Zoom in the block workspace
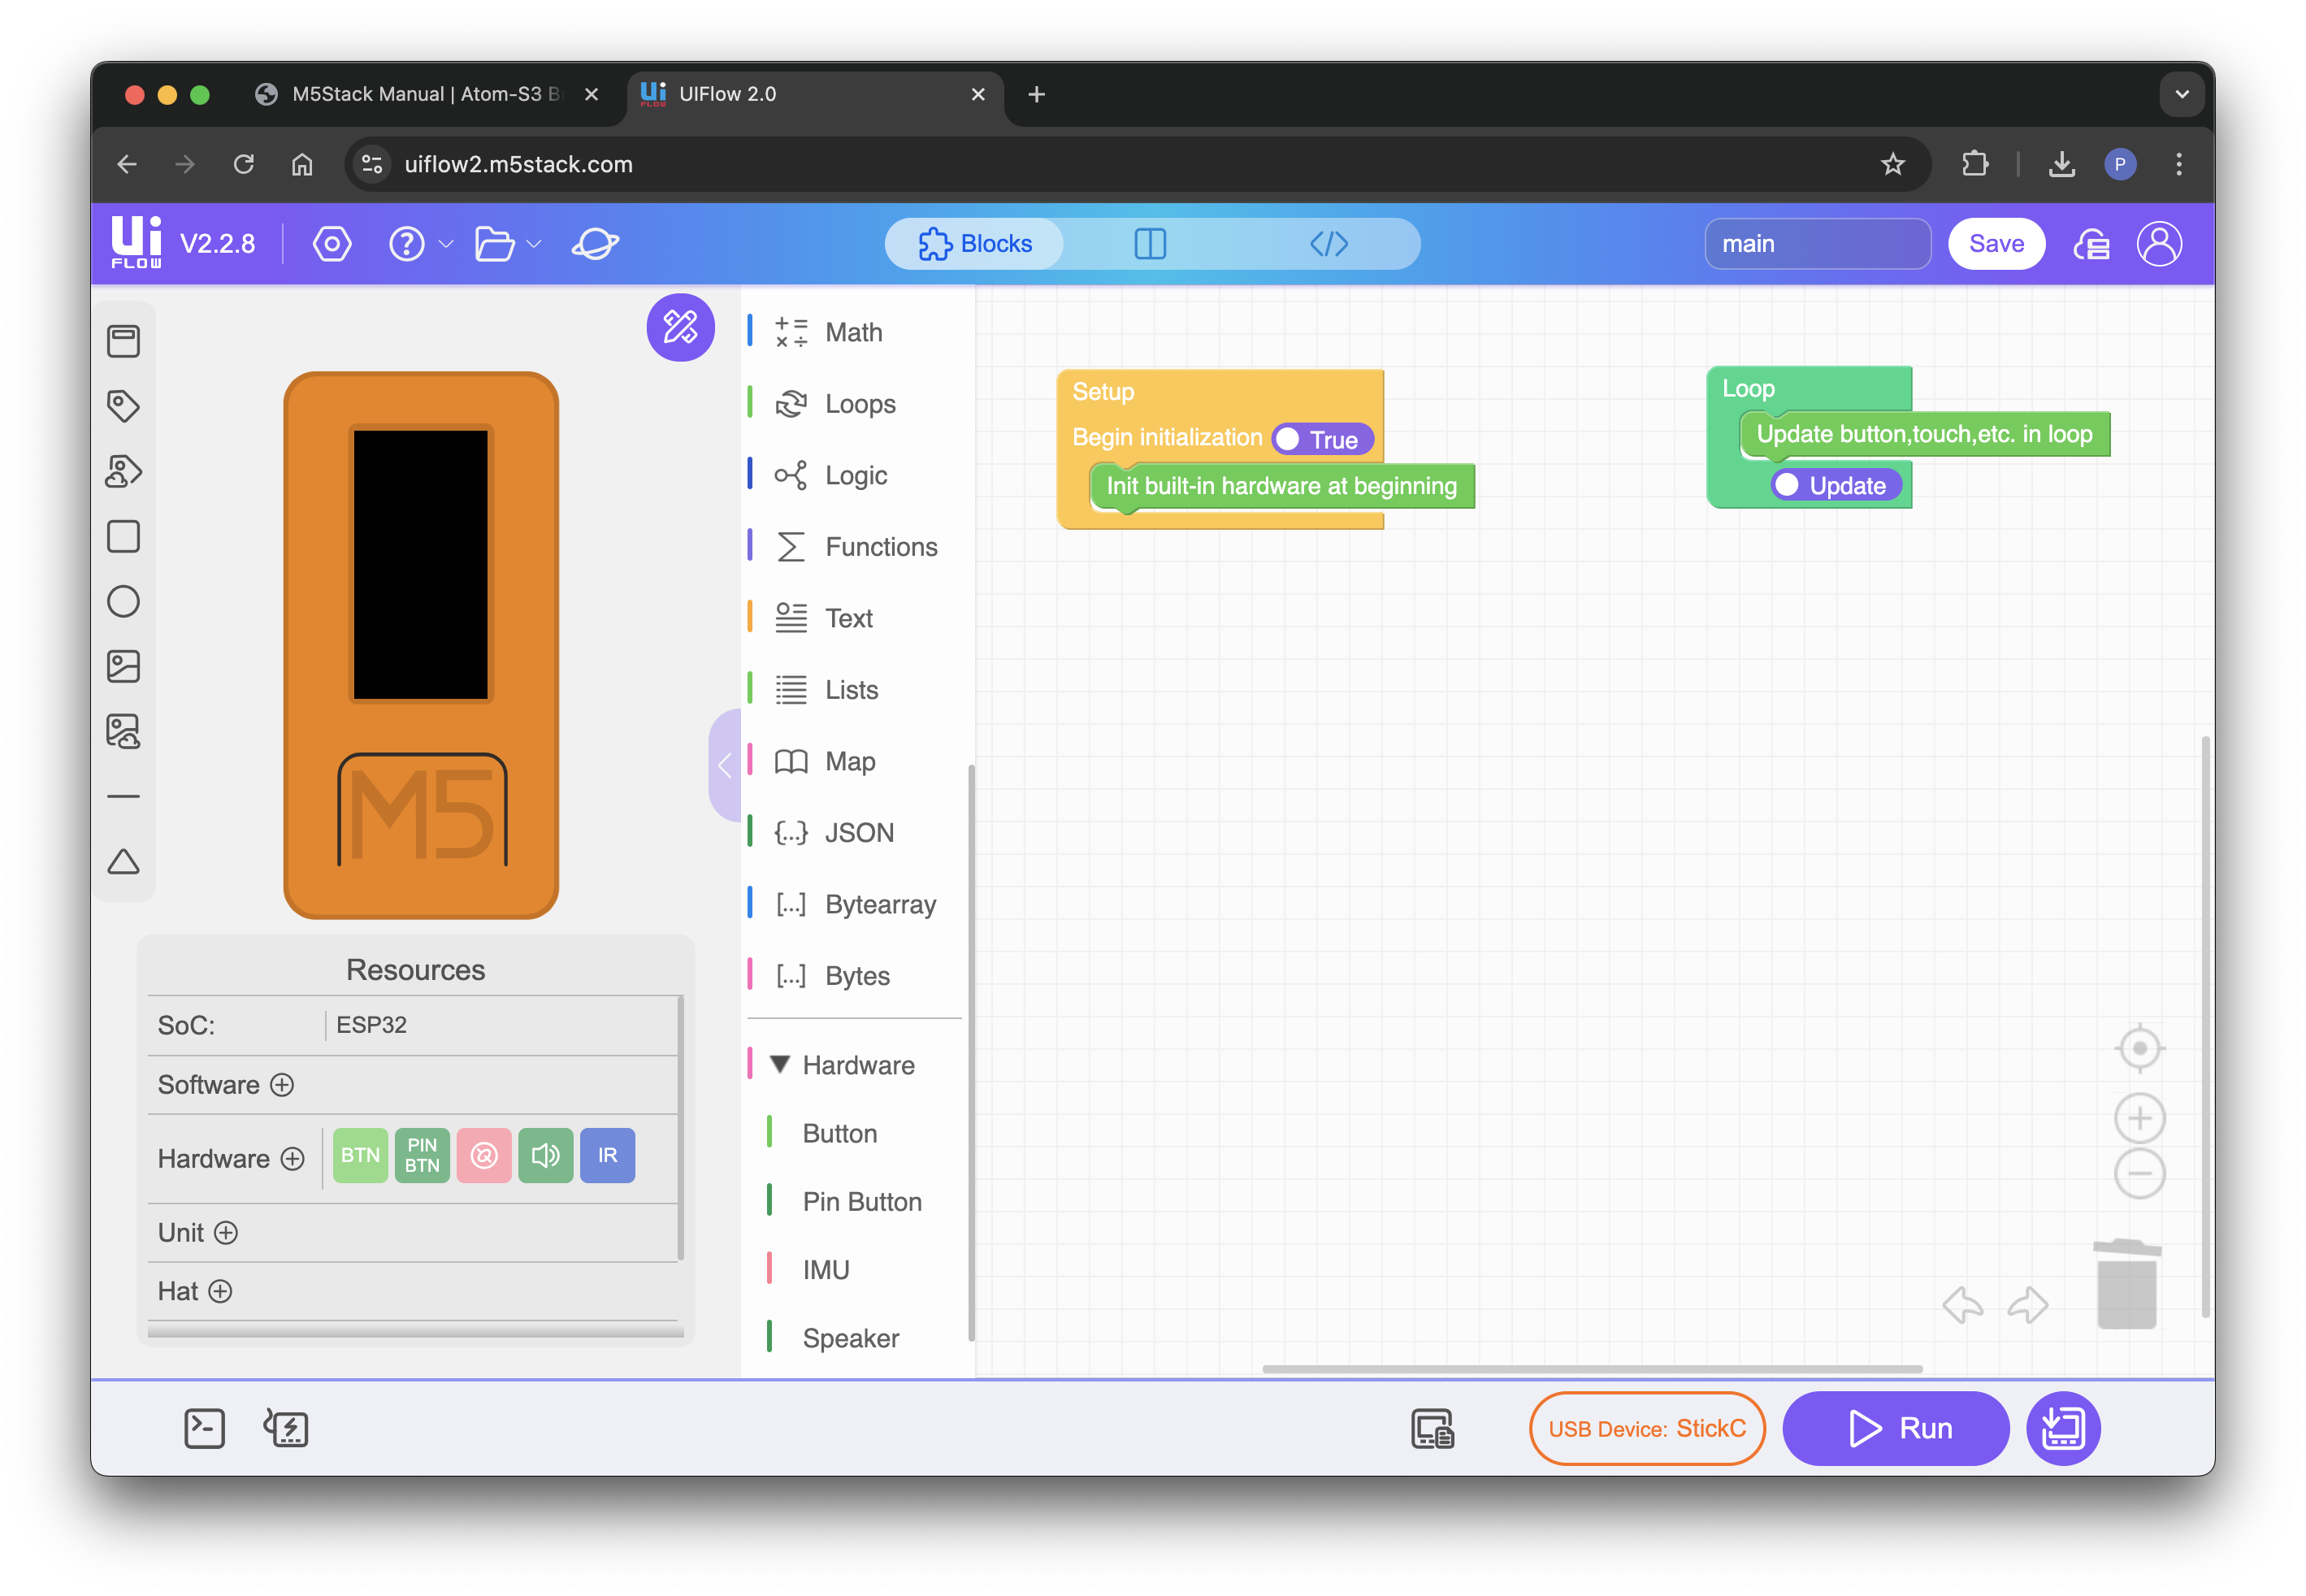 tap(2139, 1118)
